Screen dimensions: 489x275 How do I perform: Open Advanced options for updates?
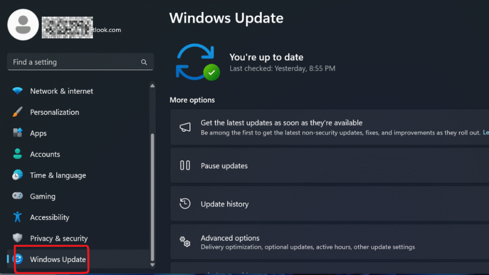click(x=330, y=242)
